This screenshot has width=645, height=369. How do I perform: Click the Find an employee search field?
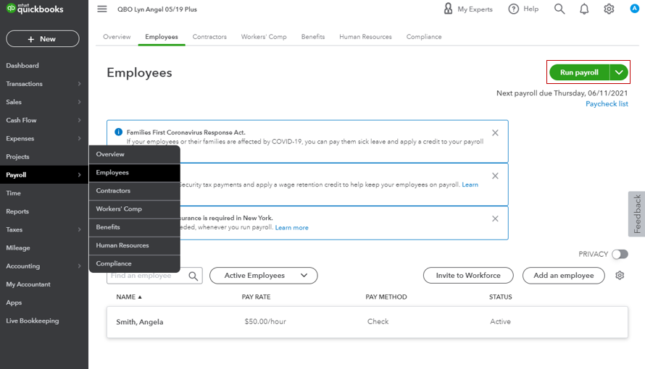pos(147,276)
